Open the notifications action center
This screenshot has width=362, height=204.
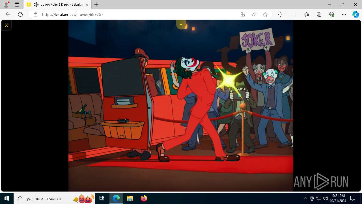coord(353,198)
